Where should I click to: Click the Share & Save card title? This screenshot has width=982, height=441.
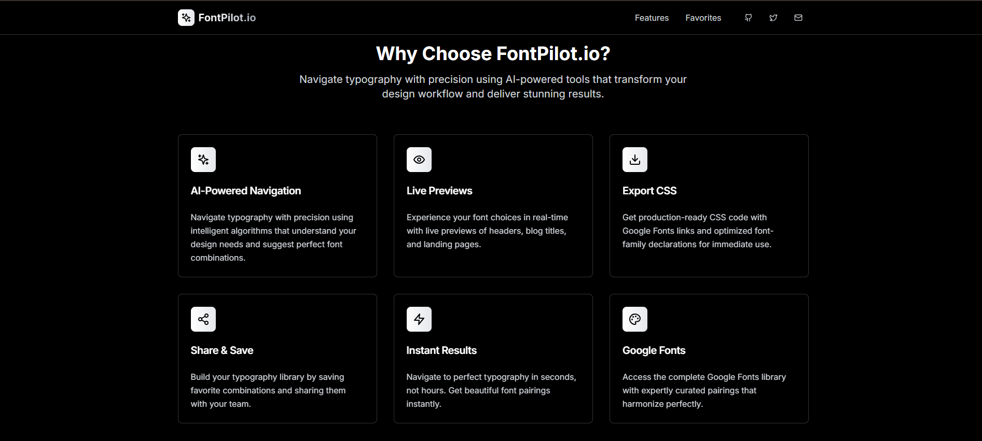222,350
